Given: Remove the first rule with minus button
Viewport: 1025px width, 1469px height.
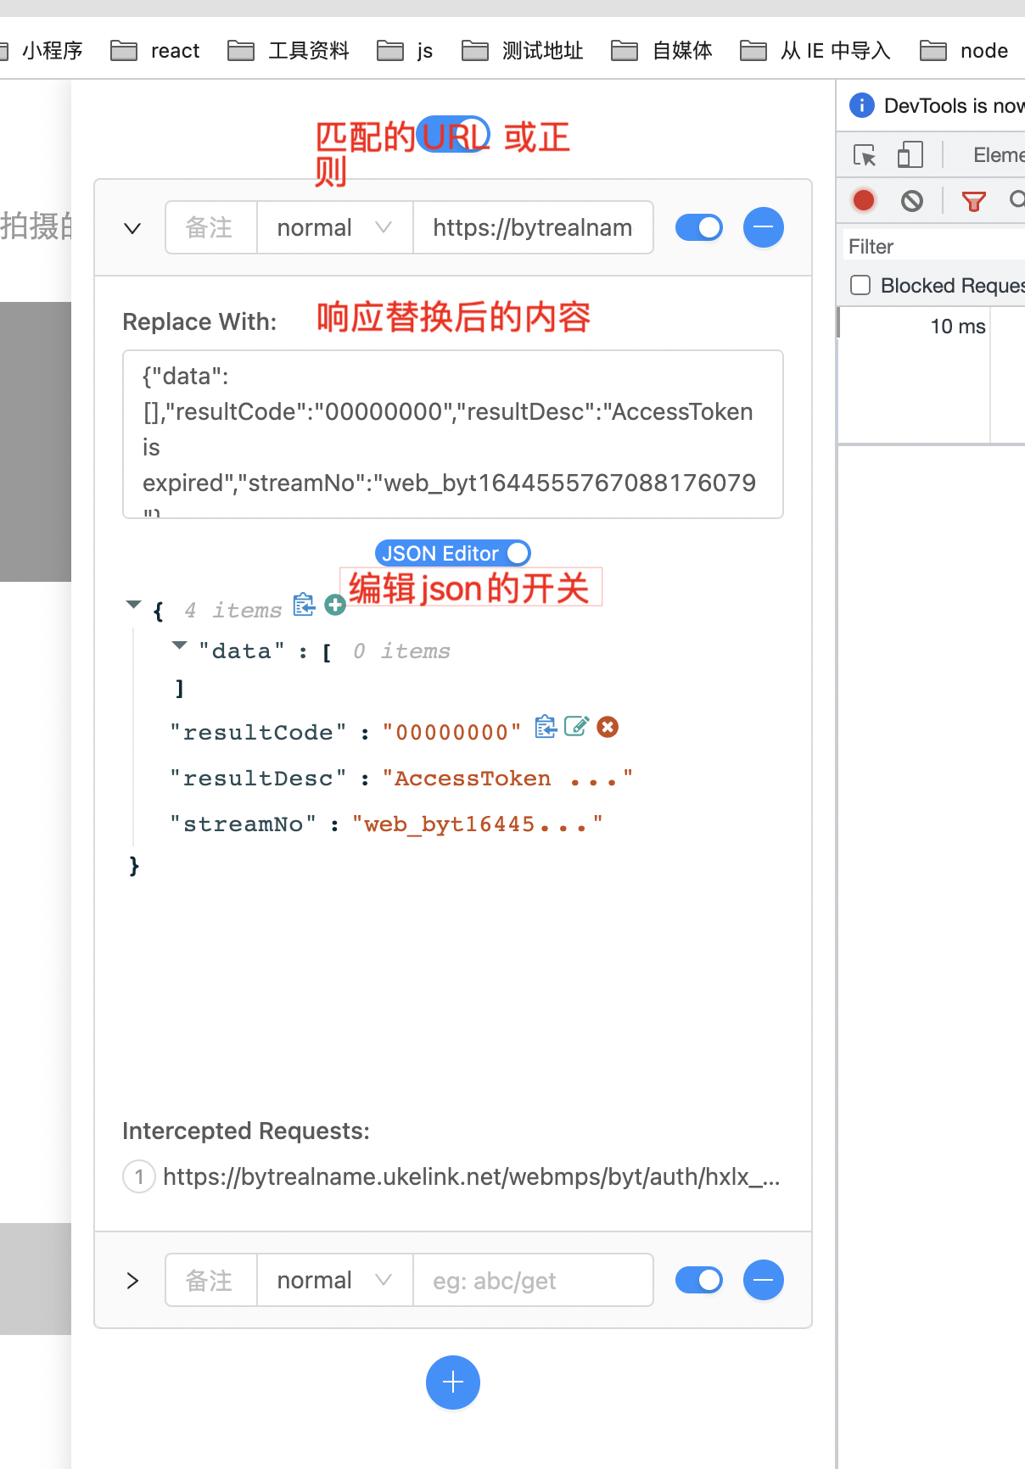Looking at the screenshot, I should 763,227.
